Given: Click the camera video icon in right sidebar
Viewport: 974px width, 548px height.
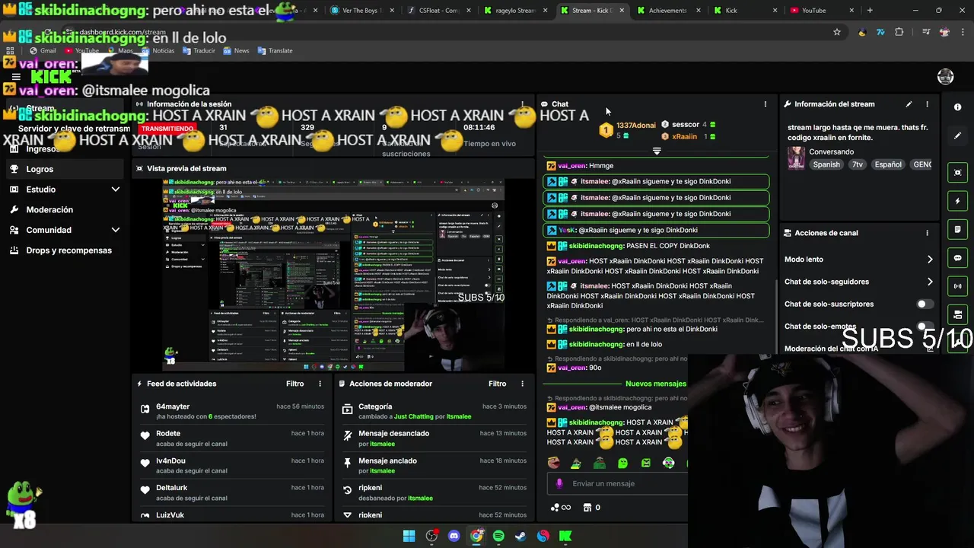Looking at the screenshot, I should tap(958, 314).
